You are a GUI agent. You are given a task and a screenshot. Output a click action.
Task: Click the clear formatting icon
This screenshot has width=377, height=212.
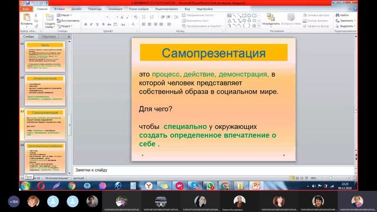click(135, 17)
